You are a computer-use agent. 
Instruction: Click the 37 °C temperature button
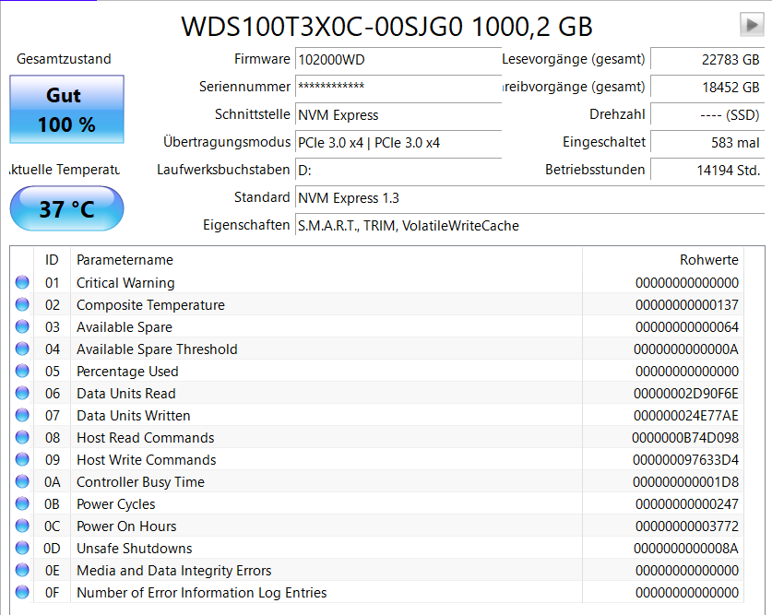coord(67,208)
